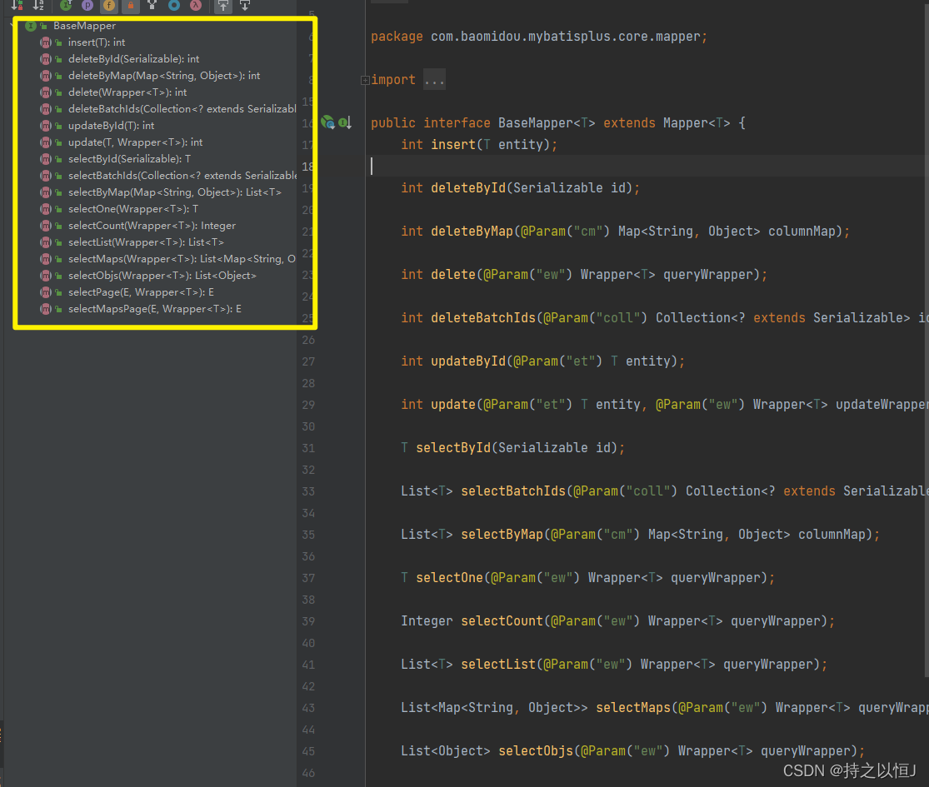Select selectById(Serializable): T method
Image resolution: width=929 pixels, height=787 pixels.
tap(129, 159)
